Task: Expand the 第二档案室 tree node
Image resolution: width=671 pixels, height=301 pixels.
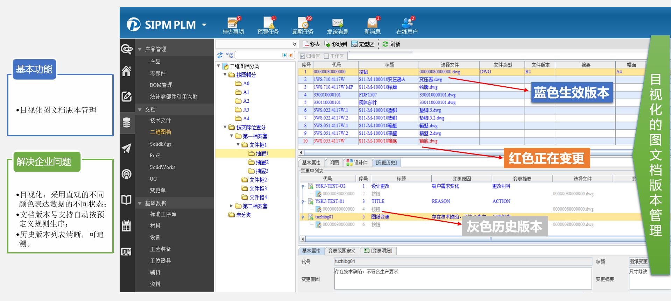Action: point(231,206)
